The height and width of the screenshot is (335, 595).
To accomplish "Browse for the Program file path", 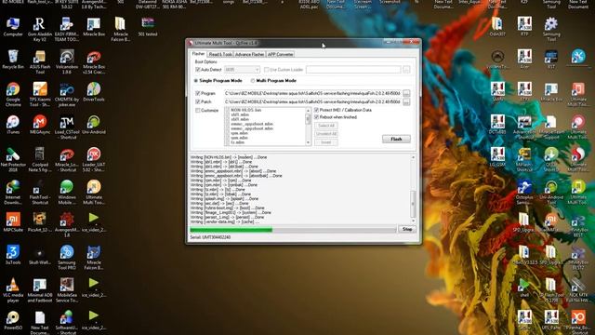I will (x=406, y=93).
